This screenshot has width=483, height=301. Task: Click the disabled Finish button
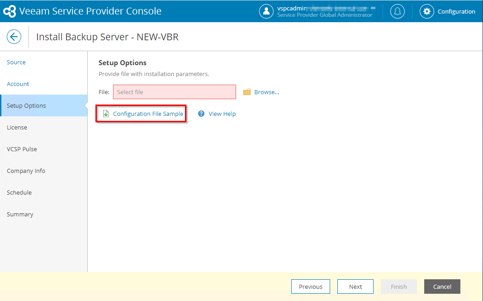(399, 287)
